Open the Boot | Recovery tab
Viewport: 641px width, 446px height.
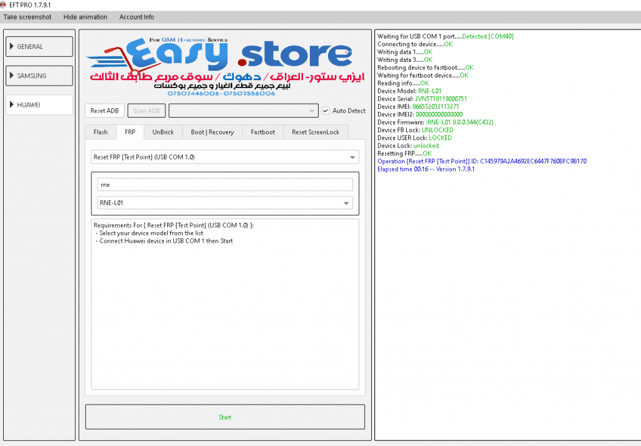click(x=212, y=133)
